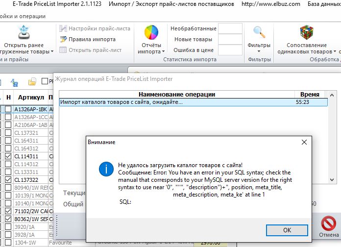Select the 10140/1 MON article cell
Viewport: 341px width, 247px height.
tap(31, 203)
